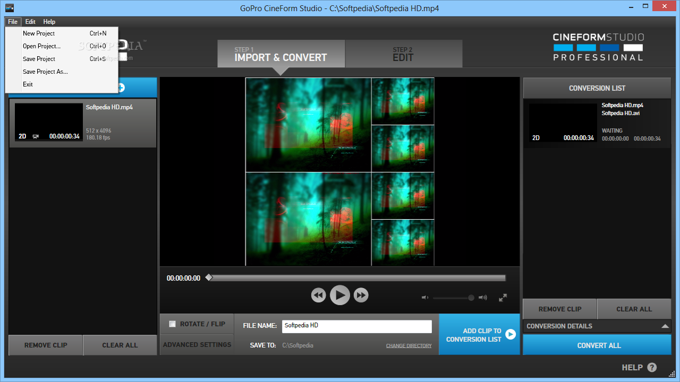Open the File menu
Viewport: 680px width, 382px height.
point(13,22)
